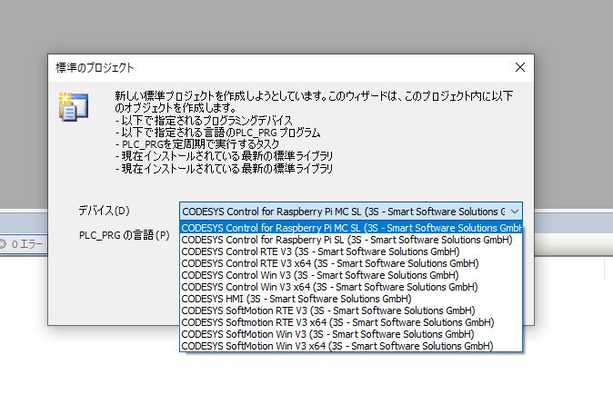Pick CODESYS Control Win V3 x64 device
Viewport: 613px width, 404px height.
click(x=351, y=287)
